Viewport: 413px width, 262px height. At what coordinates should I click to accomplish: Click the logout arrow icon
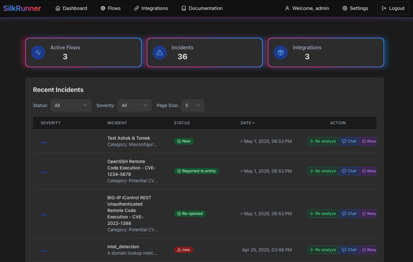(x=384, y=8)
